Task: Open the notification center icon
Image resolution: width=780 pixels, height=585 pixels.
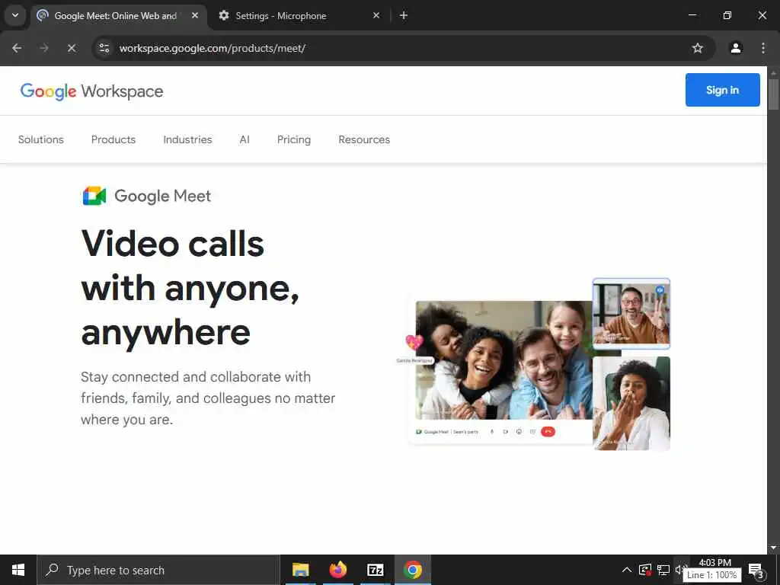Action: (756, 570)
